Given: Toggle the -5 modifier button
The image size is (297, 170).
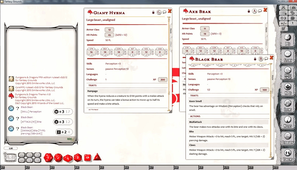Looking at the screenshot, I should click(38, 160).
